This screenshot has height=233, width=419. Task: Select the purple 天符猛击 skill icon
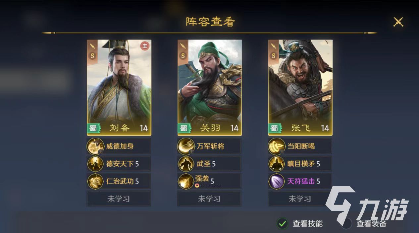click(277, 181)
